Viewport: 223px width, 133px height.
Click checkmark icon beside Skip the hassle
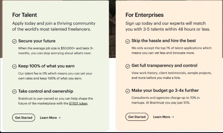pyautogui.click(x=128, y=41)
